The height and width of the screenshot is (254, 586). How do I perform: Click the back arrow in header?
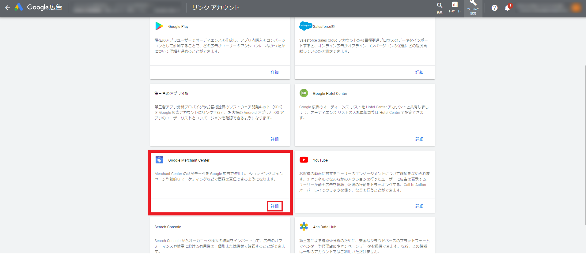(x=8, y=8)
